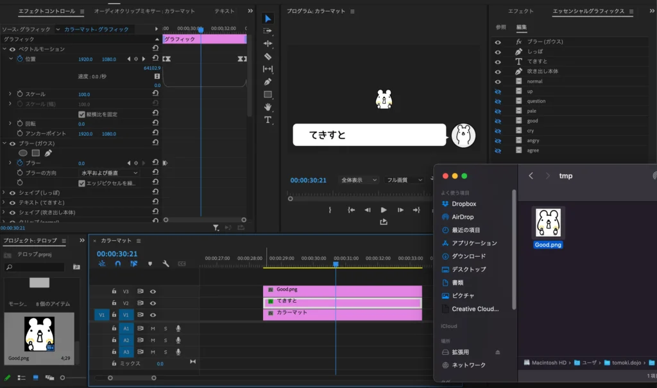Click the Export Frame icon under playback controls
Image resolution: width=657 pixels, height=388 pixels.
click(384, 222)
